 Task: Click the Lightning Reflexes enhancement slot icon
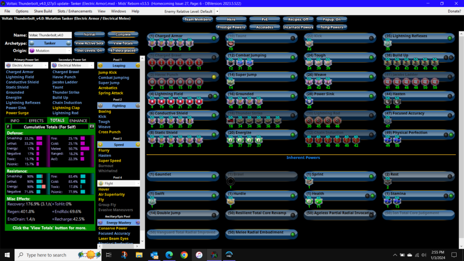click(x=388, y=43)
